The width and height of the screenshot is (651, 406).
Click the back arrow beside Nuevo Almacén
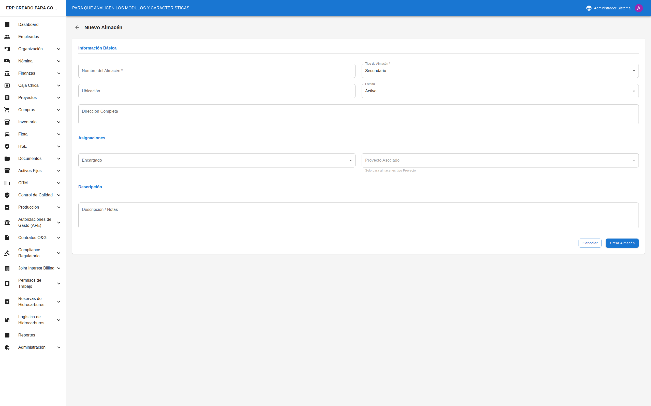(77, 27)
